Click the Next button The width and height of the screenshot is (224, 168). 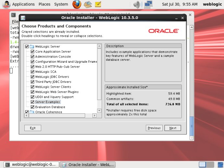pos(173,128)
